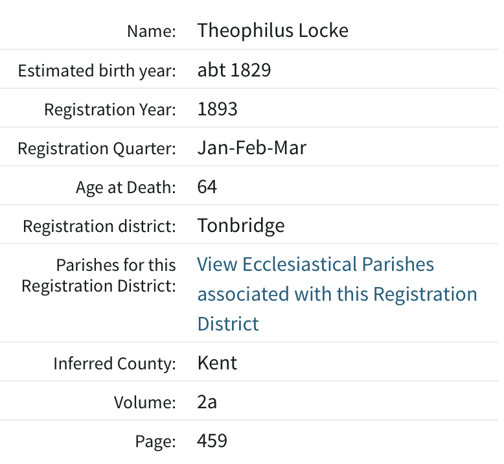Click the registration year value 1893
This screenshot has width=504, height=464.
218,109
